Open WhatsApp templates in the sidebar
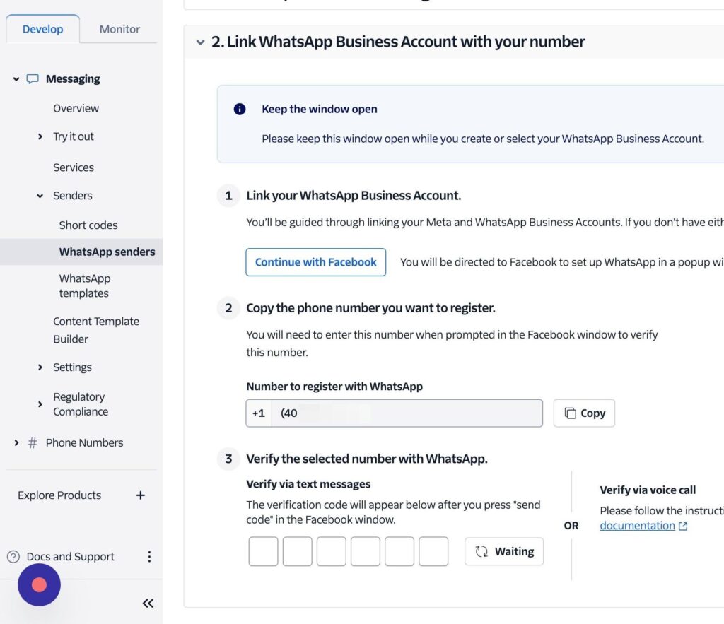Screen dimensions: 724x624 [85, 286]
